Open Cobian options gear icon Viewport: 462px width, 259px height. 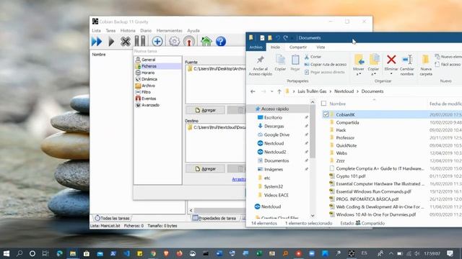pyautogui.click(x=175, y=42)
